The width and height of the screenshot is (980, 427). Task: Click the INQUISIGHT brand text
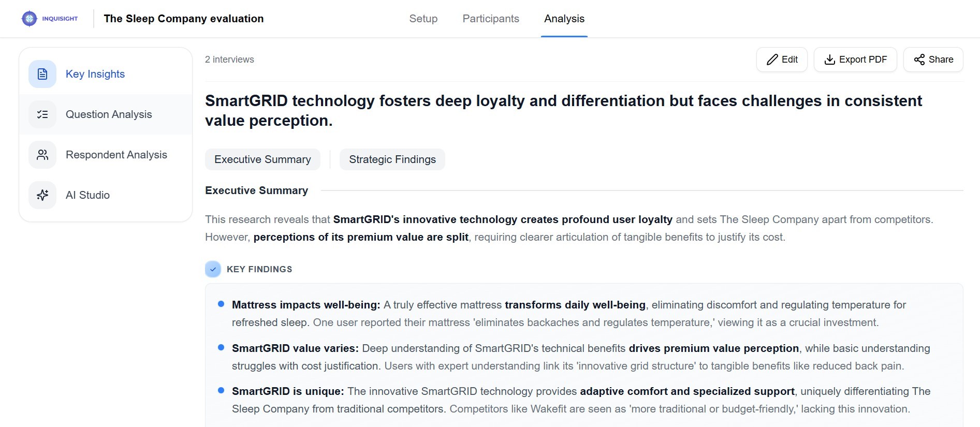click(60, 19)
